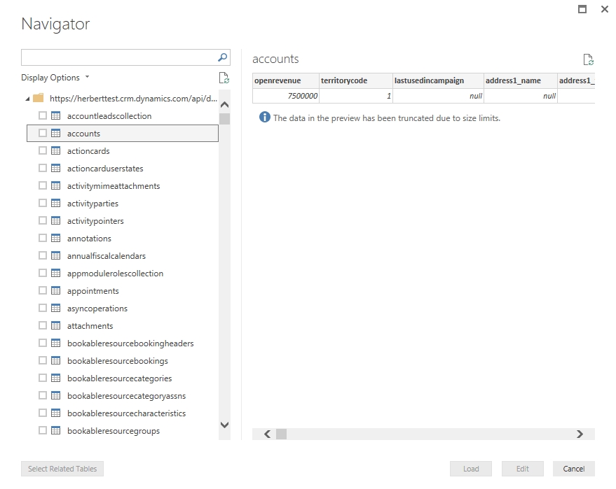Viewport: 616px width, 489px height.
Task: Click the preview horizontal scrollbar thumb
Action: 281,434
